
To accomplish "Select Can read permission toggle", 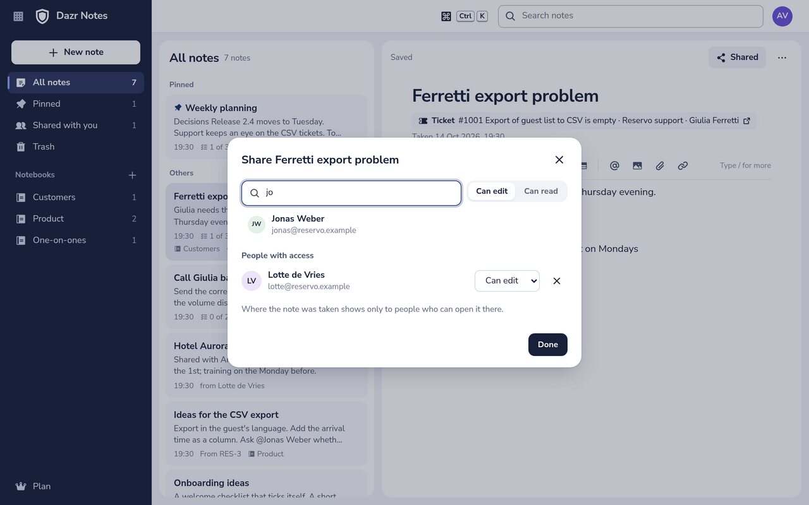I will [x=541, y=191].
